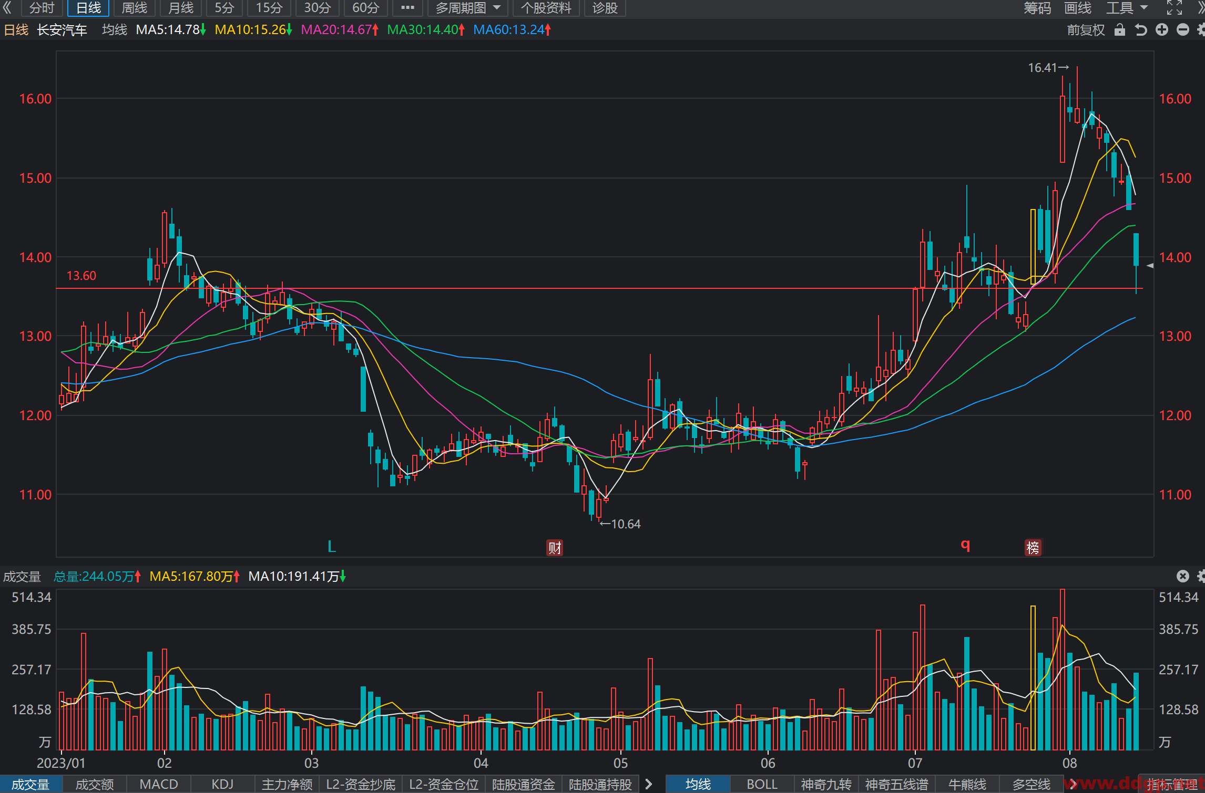Click the double left arrow to go back
1205x793 pixels.
point(7,8)
